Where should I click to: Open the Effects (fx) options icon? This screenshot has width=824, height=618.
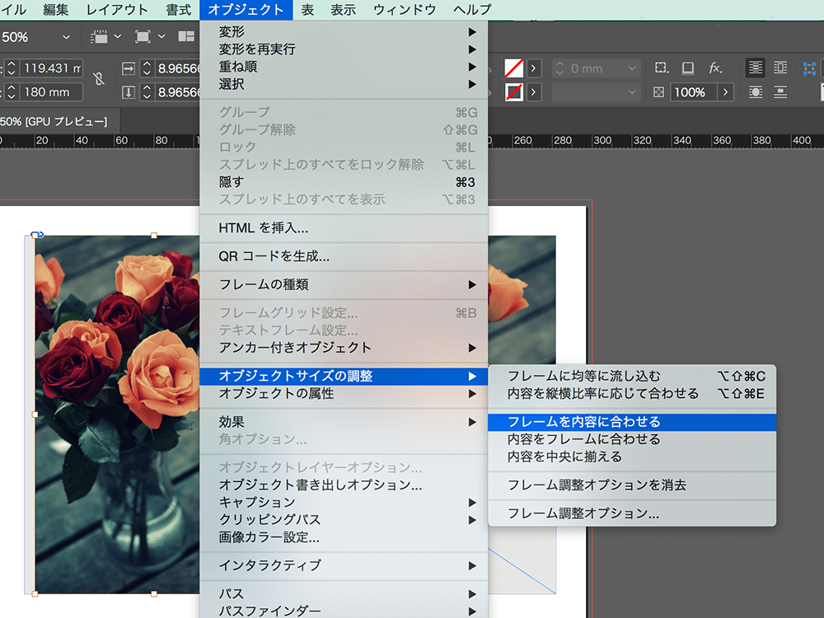714,68
